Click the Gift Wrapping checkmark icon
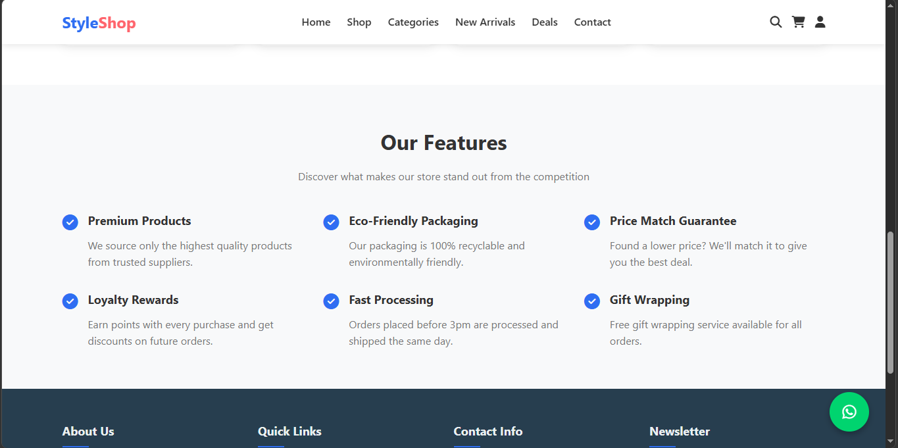898x448 pixels. [592, 301]
